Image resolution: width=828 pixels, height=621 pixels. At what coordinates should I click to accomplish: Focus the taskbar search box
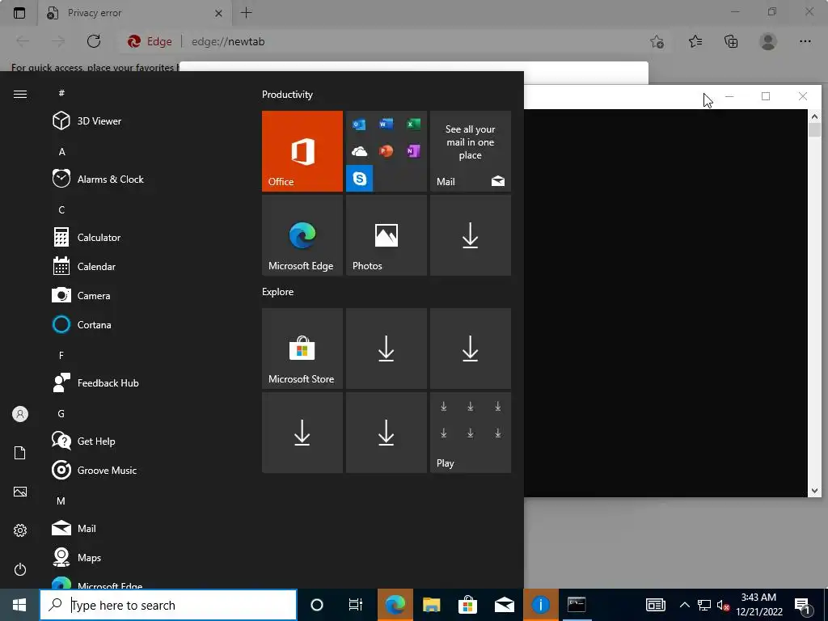pos(168,605)
